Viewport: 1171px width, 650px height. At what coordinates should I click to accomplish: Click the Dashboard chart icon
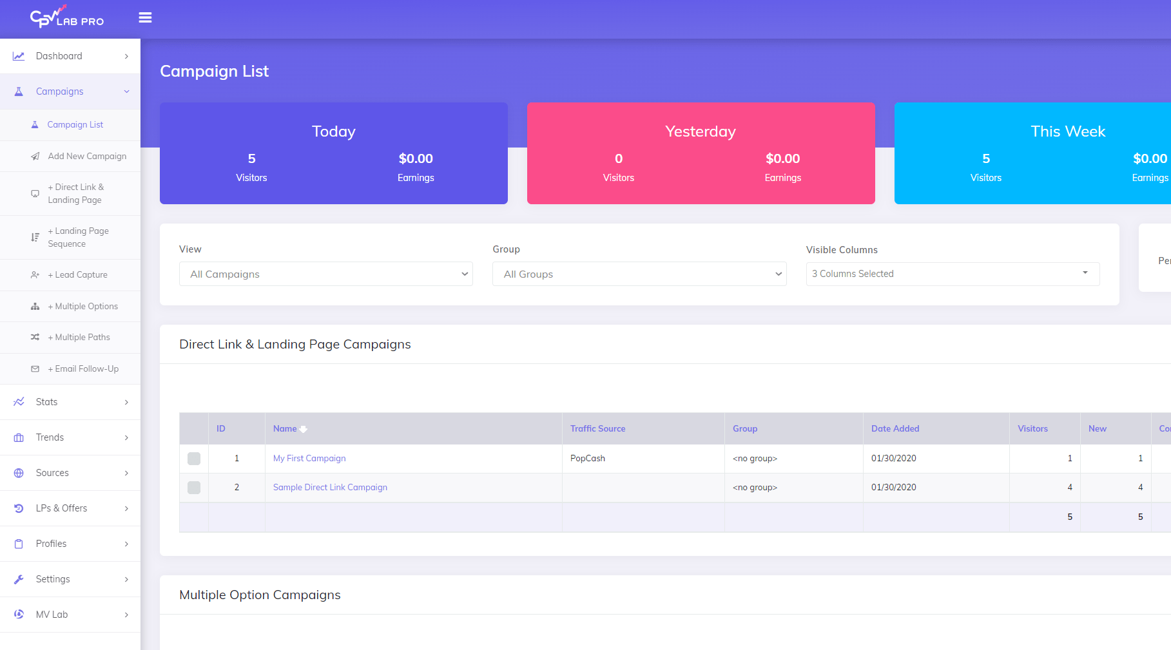pyautogui.click(x=19, y=56)
